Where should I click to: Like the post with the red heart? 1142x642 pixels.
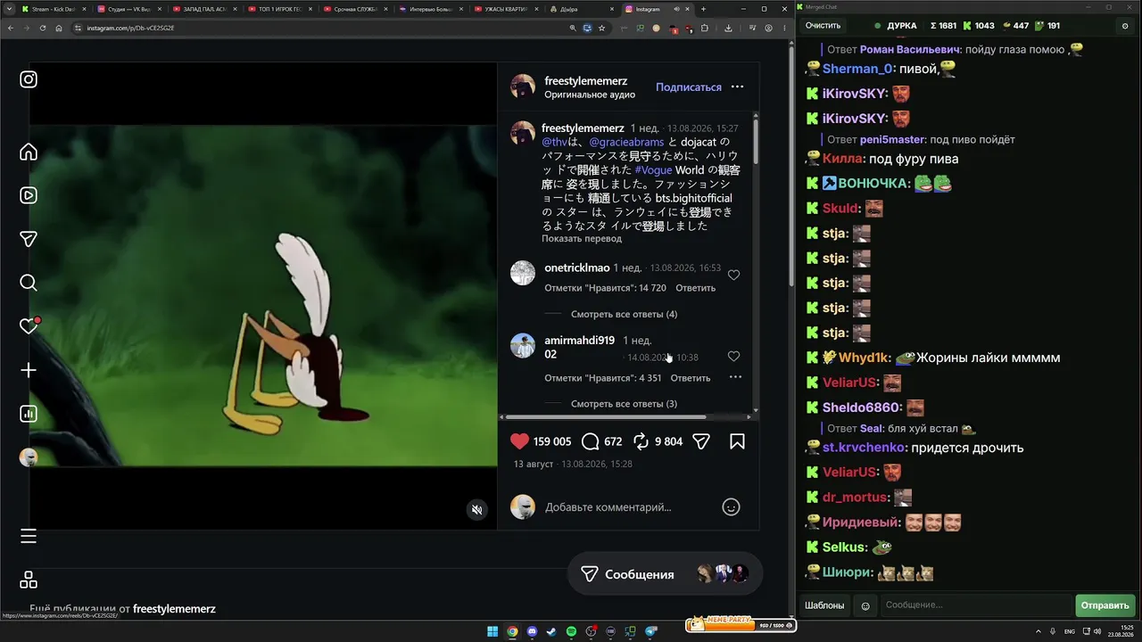click(519, 441)
